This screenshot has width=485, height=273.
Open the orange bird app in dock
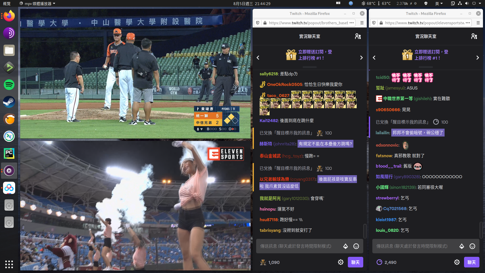click(9, 119)
